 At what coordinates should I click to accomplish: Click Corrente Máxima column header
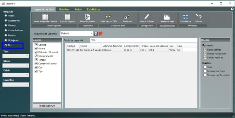coord(159,46)
